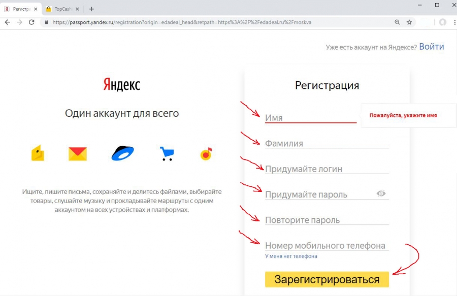Focus the 'Номер мобильного телефона' field
Screen dimensions: 457x296
(327, 245)
